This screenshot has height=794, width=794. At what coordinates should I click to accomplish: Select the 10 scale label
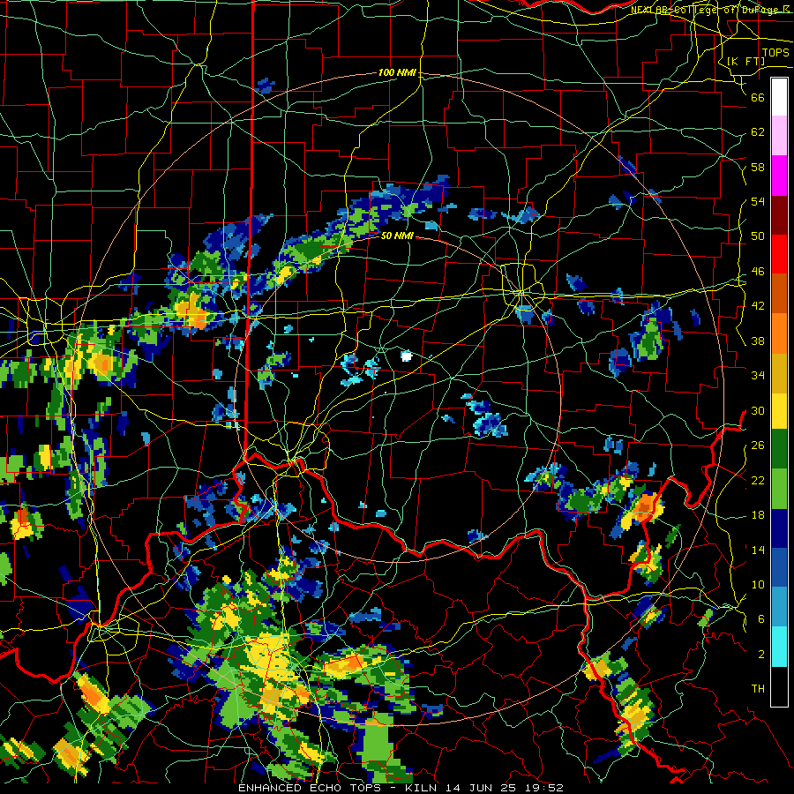(758, 584)
